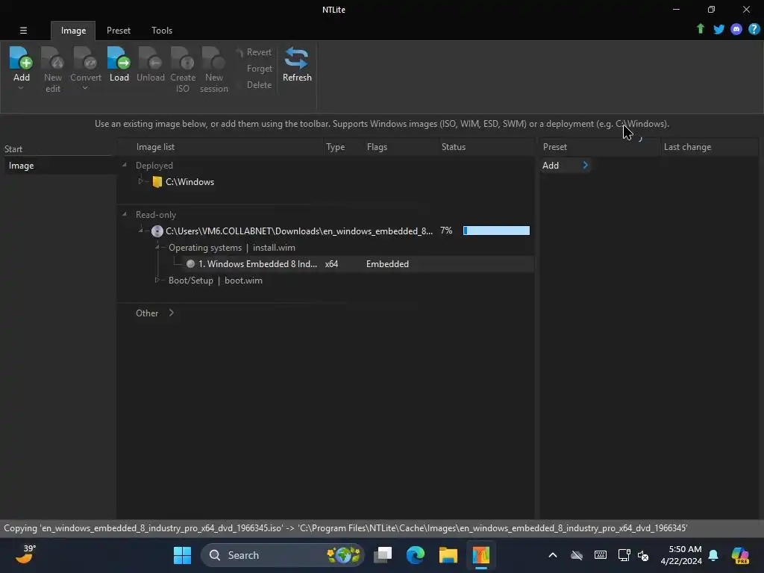The height and width of the screenshot is (573, 764).
Task: Open Task View on taskbar
Action: tap(383, 555)
